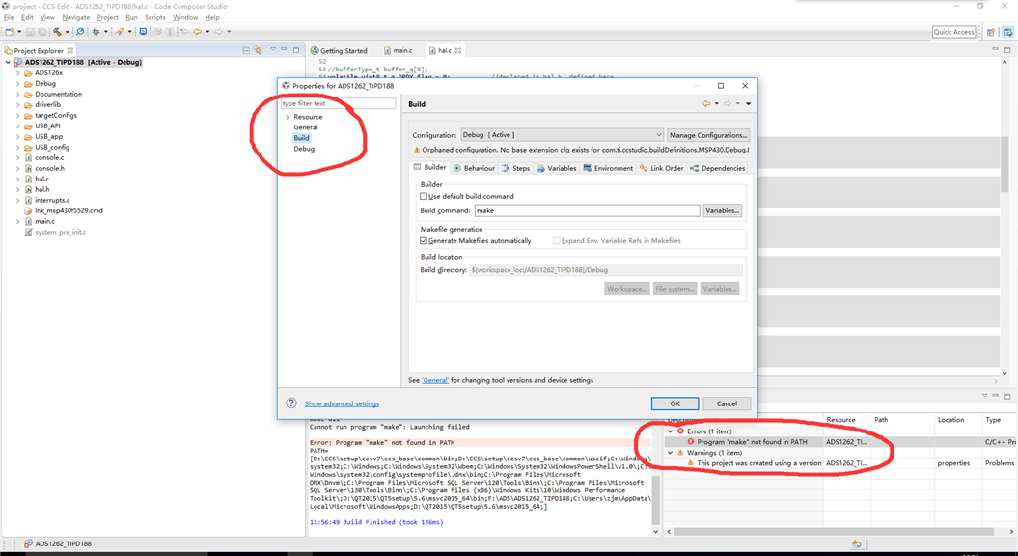Click the status bar icon at bottom right

856,543
